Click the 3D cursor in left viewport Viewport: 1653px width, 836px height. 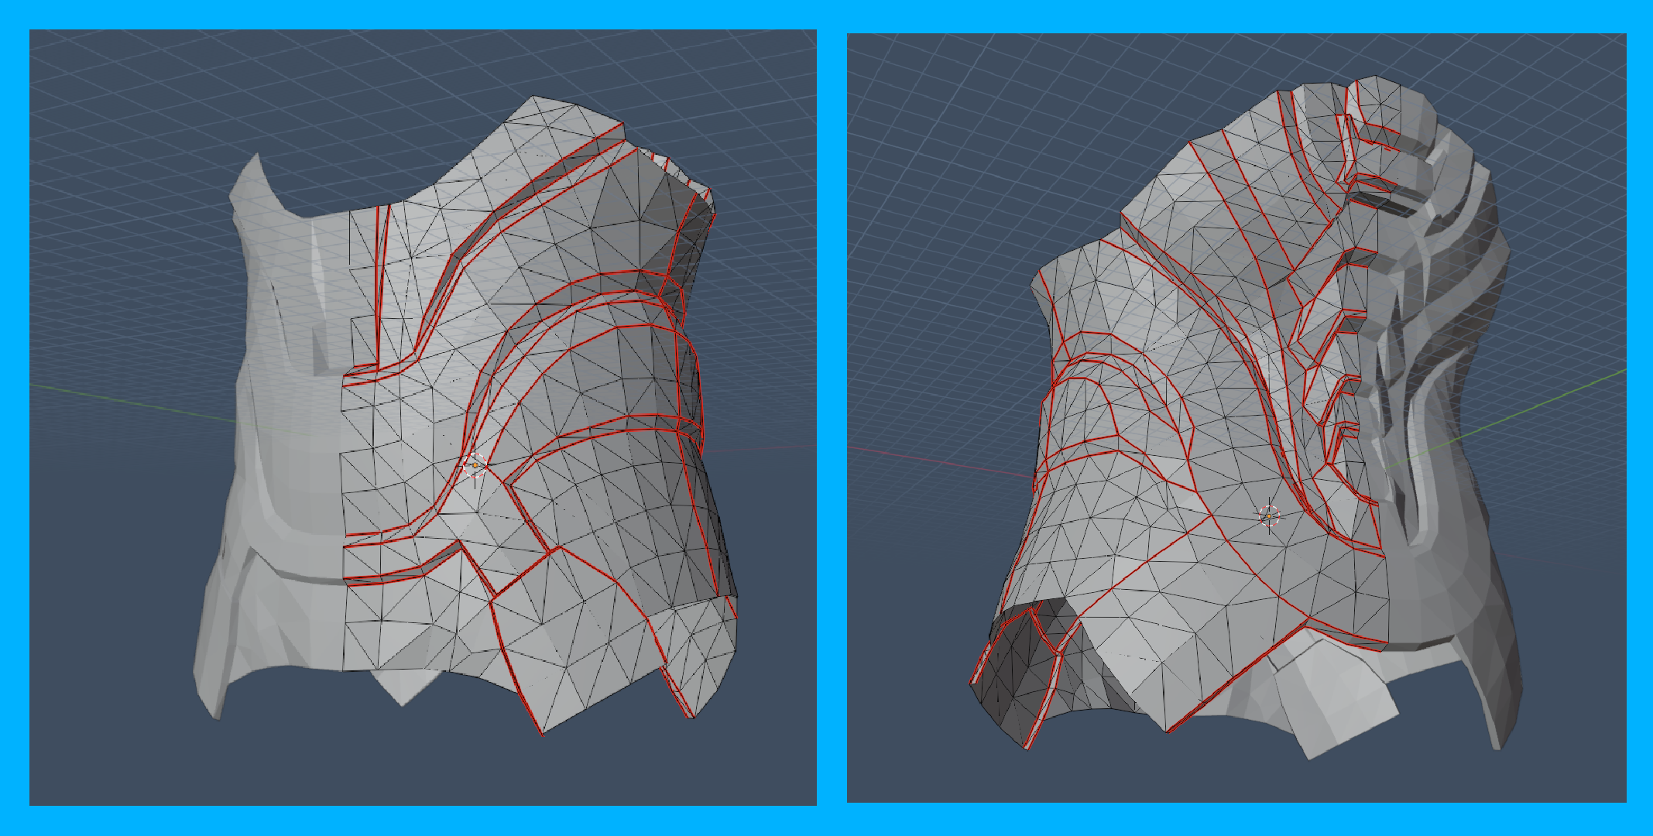(475, 465)
